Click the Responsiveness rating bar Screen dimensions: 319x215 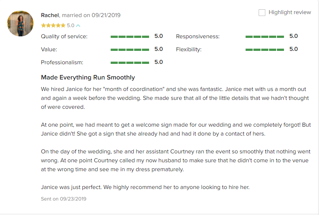point(265,37)
